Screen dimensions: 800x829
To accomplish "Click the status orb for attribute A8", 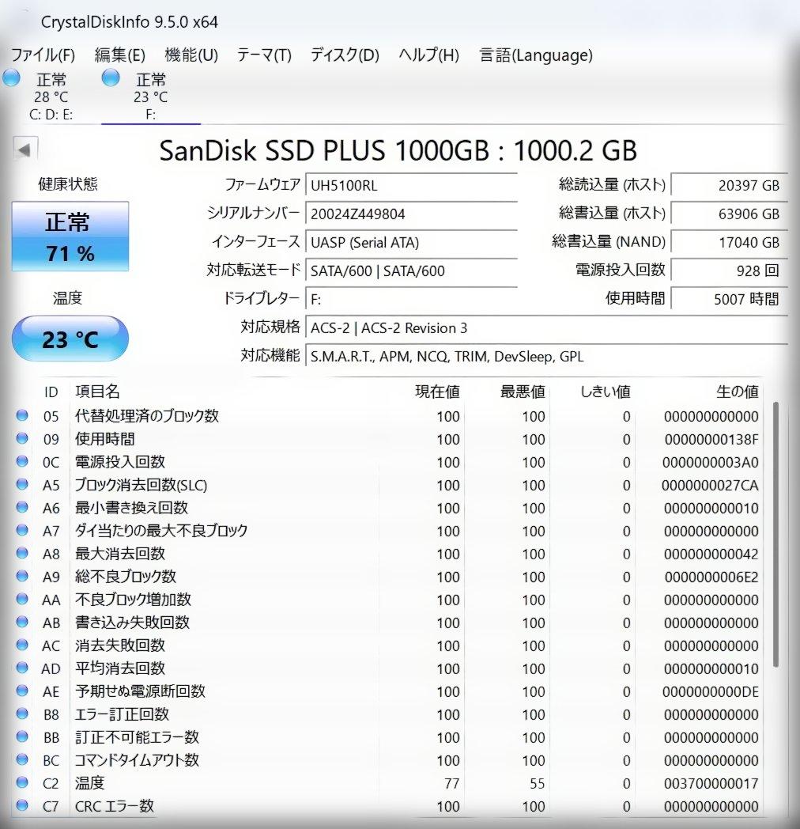I will 22,553.
